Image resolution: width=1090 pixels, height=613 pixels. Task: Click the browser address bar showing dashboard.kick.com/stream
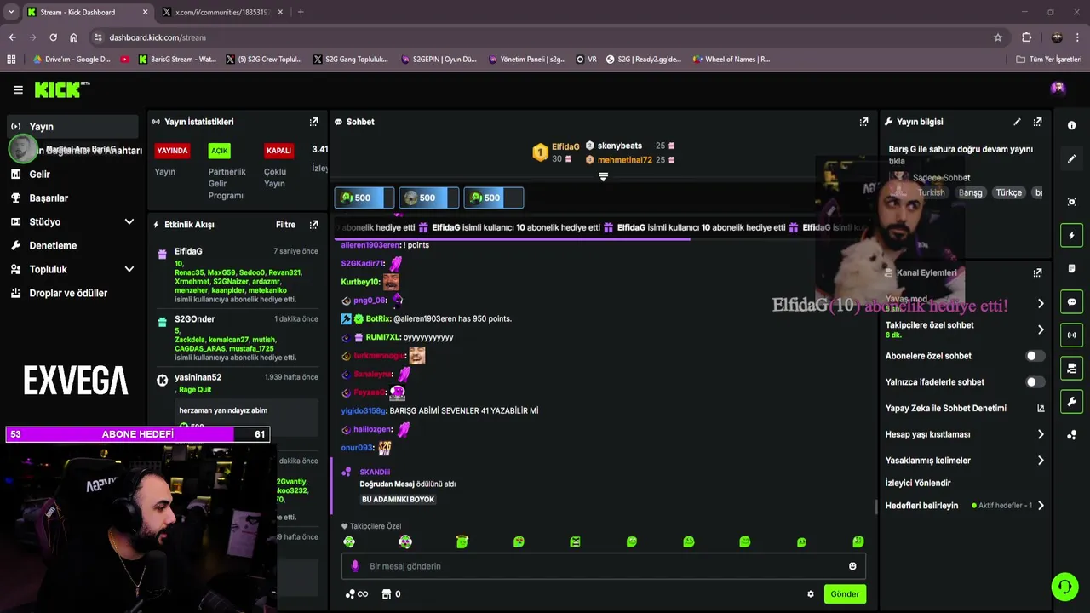(x=545, y=37)
